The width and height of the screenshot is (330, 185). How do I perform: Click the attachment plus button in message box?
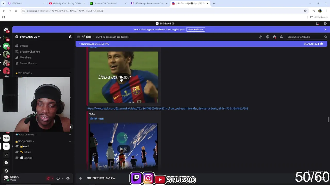(80, 178)
